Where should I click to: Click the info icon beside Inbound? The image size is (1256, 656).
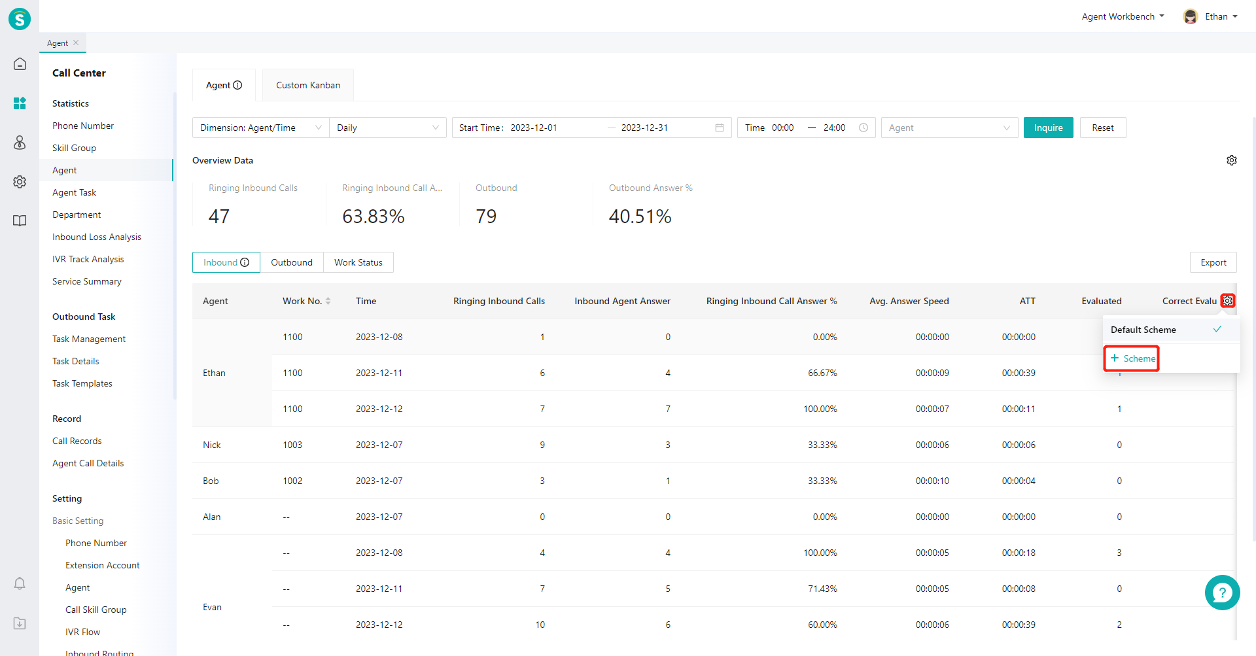[245, 262]
